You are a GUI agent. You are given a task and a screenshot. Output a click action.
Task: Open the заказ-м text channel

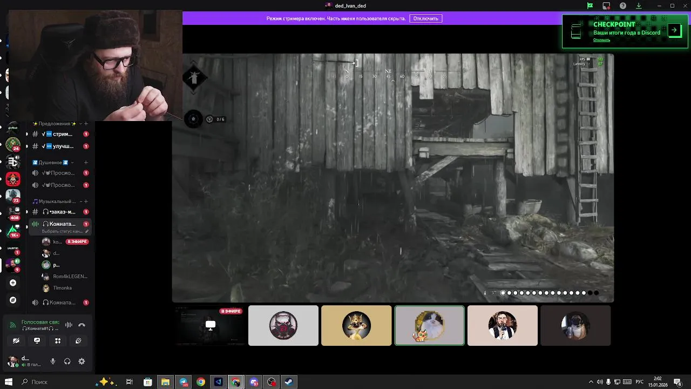click(x=59, y=212)
